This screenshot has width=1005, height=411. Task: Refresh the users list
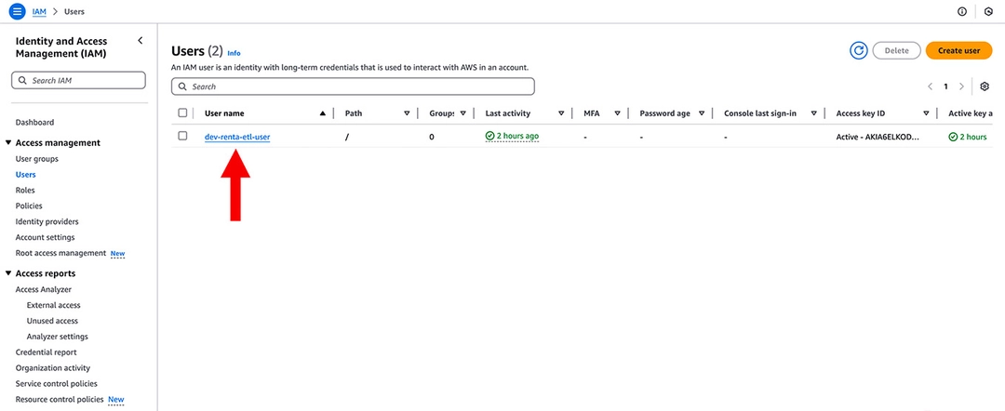[x=859, y=50]
